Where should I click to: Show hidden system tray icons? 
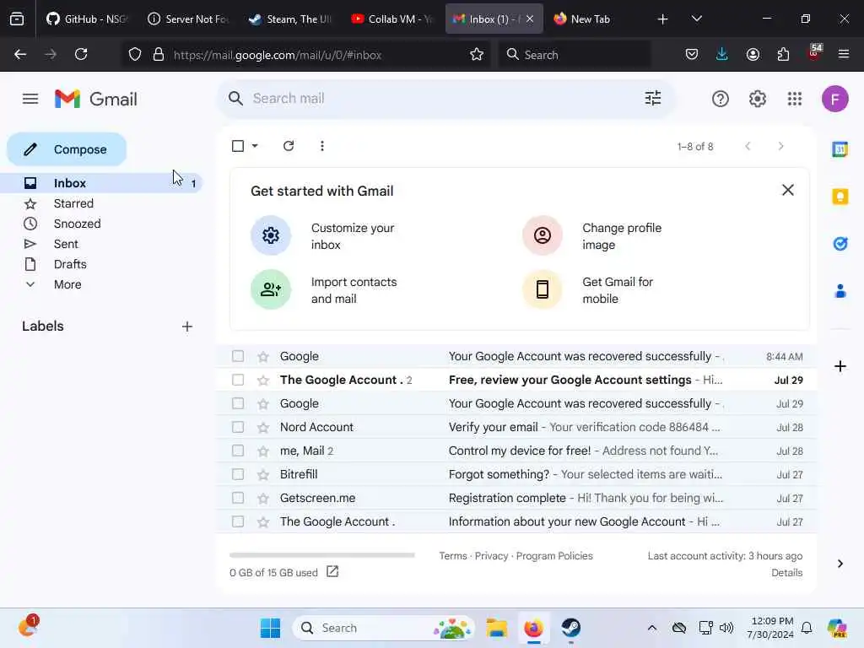click(652, 628)
